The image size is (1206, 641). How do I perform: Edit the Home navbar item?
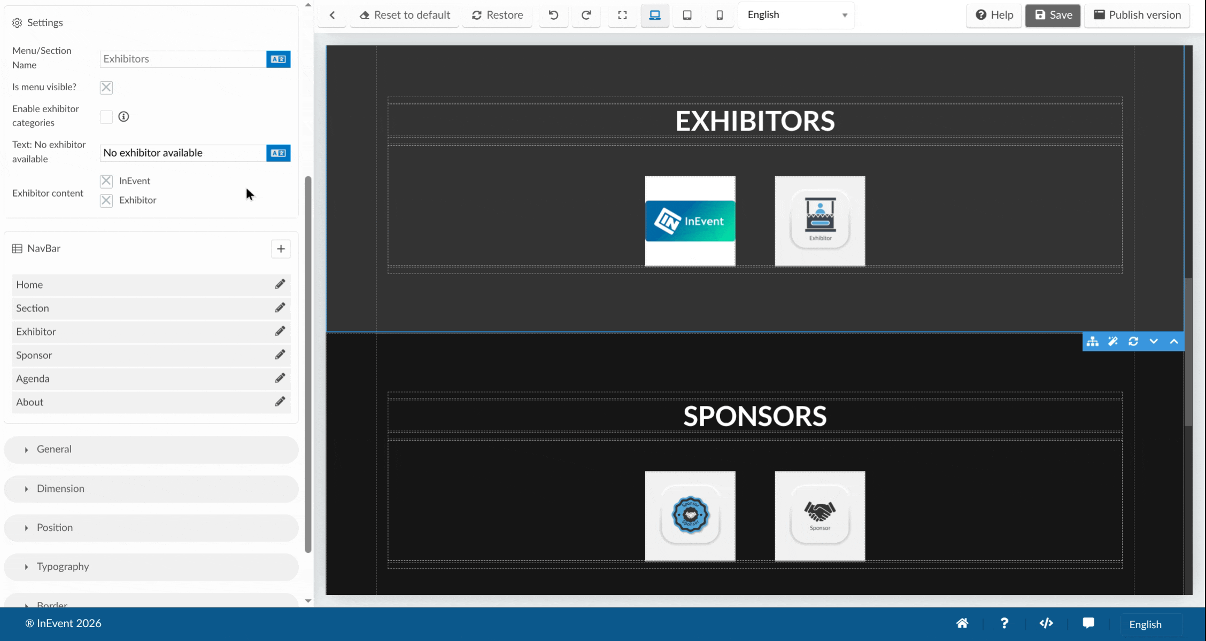[x=280, y=284]
